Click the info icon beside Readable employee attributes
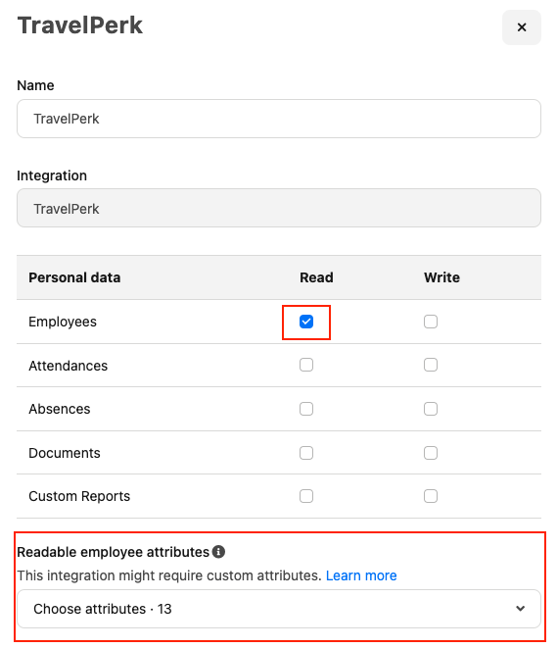The height and width of the screenshot is (648, 557). tap(218, 551)
